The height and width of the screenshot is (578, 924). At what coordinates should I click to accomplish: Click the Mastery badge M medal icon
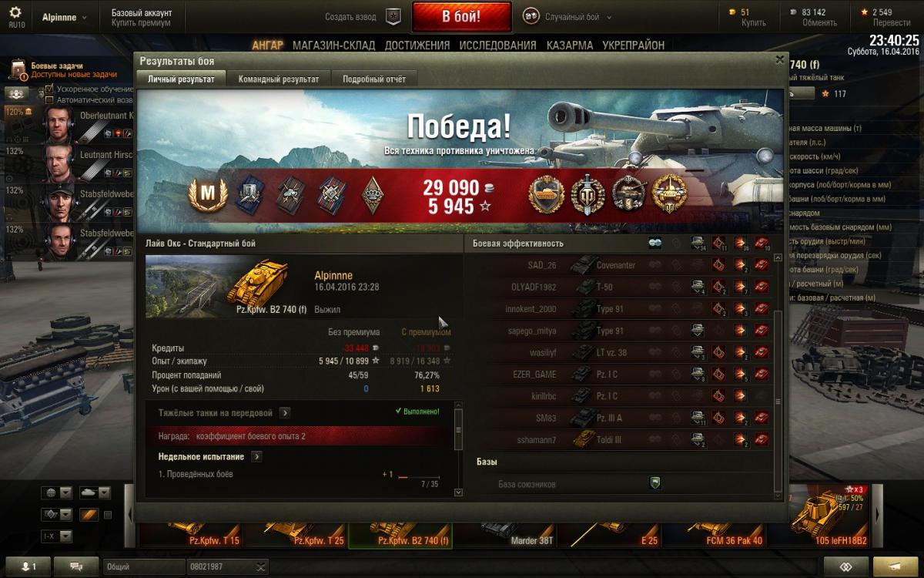pos(203,195)
